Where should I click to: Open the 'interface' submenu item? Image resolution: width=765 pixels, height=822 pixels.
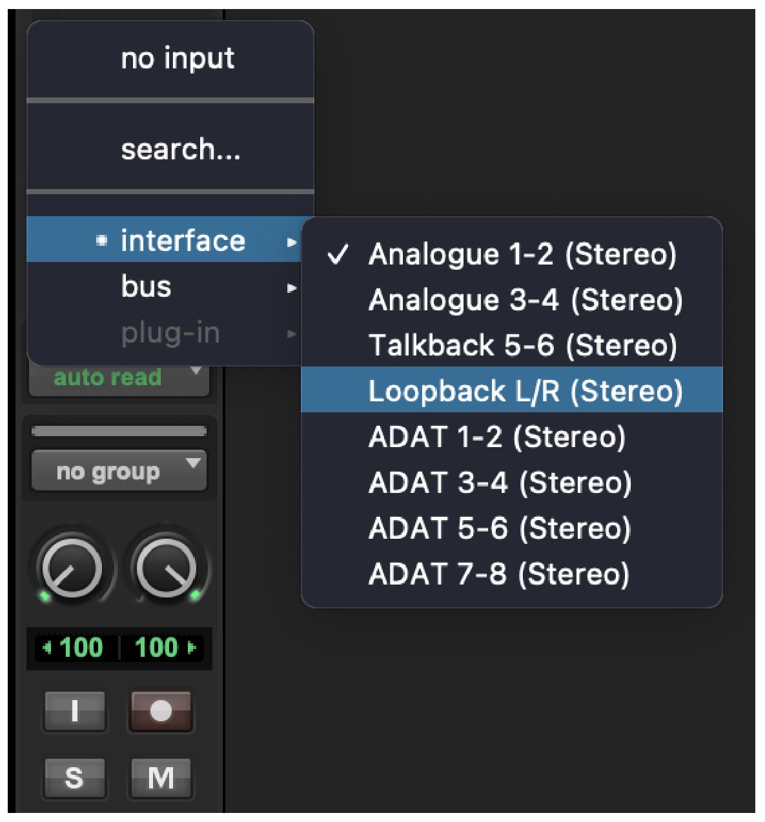(x=165, y=240)
